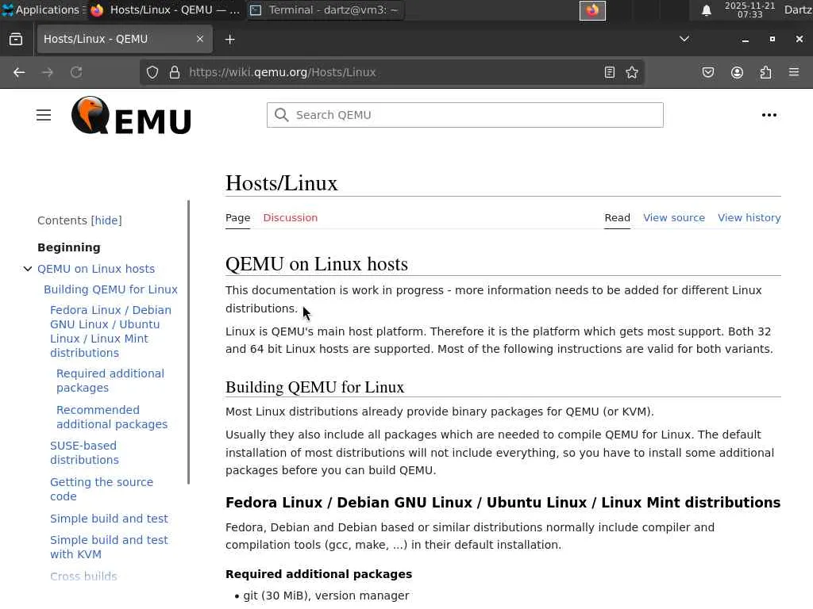Select the Read tab
This screenshot has height=609, width=813.
pyautogui.click(x=617, y=218)
